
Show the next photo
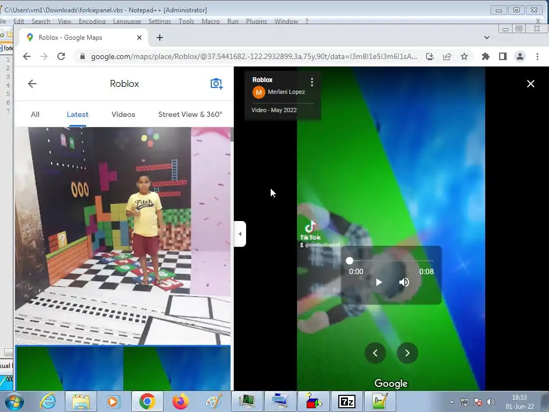click(x=407, y=353)
